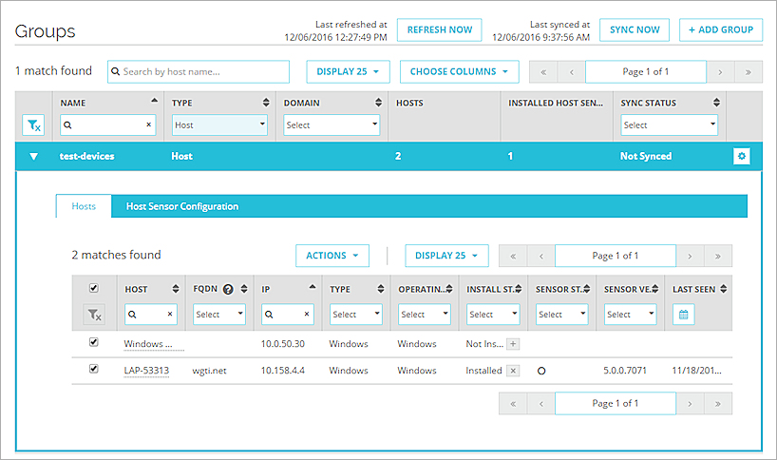This screenshot has width=777, height=460.
Task: Uncheck the Windows host 10.0.50.30 checkbox
Action: (94, 342)
